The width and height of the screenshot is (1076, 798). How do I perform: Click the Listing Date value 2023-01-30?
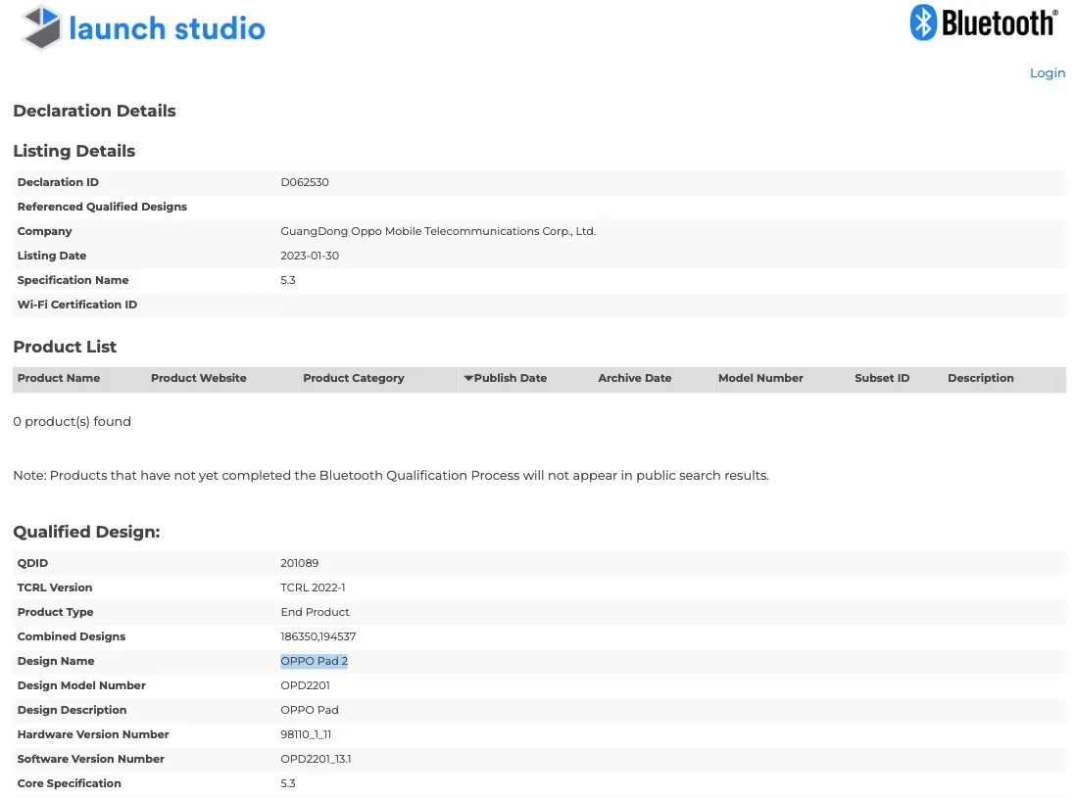point(311,256)
